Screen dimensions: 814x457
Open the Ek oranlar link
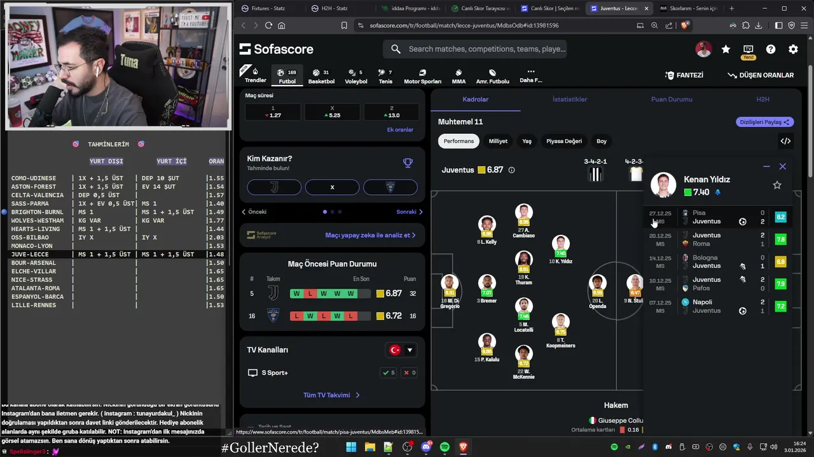click(400, 129)
